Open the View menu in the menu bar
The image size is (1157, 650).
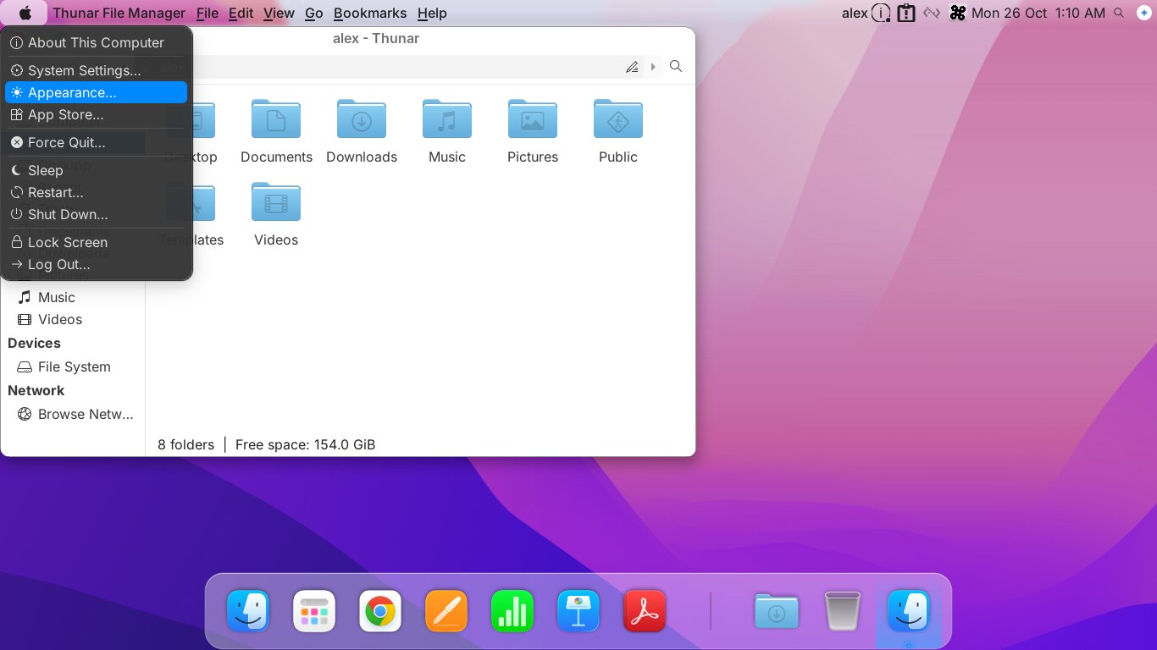pos(279,13)
